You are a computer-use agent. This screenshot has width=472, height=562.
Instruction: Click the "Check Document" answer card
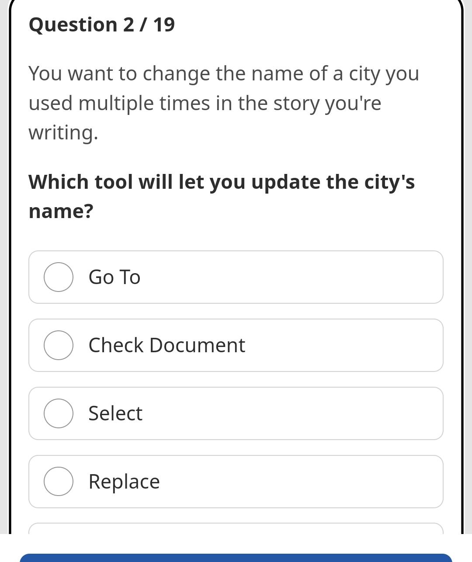236,345
